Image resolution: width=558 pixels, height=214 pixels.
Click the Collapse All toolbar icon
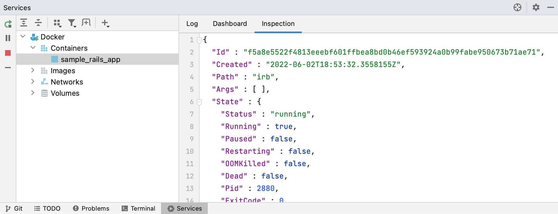tap(38, 23)
